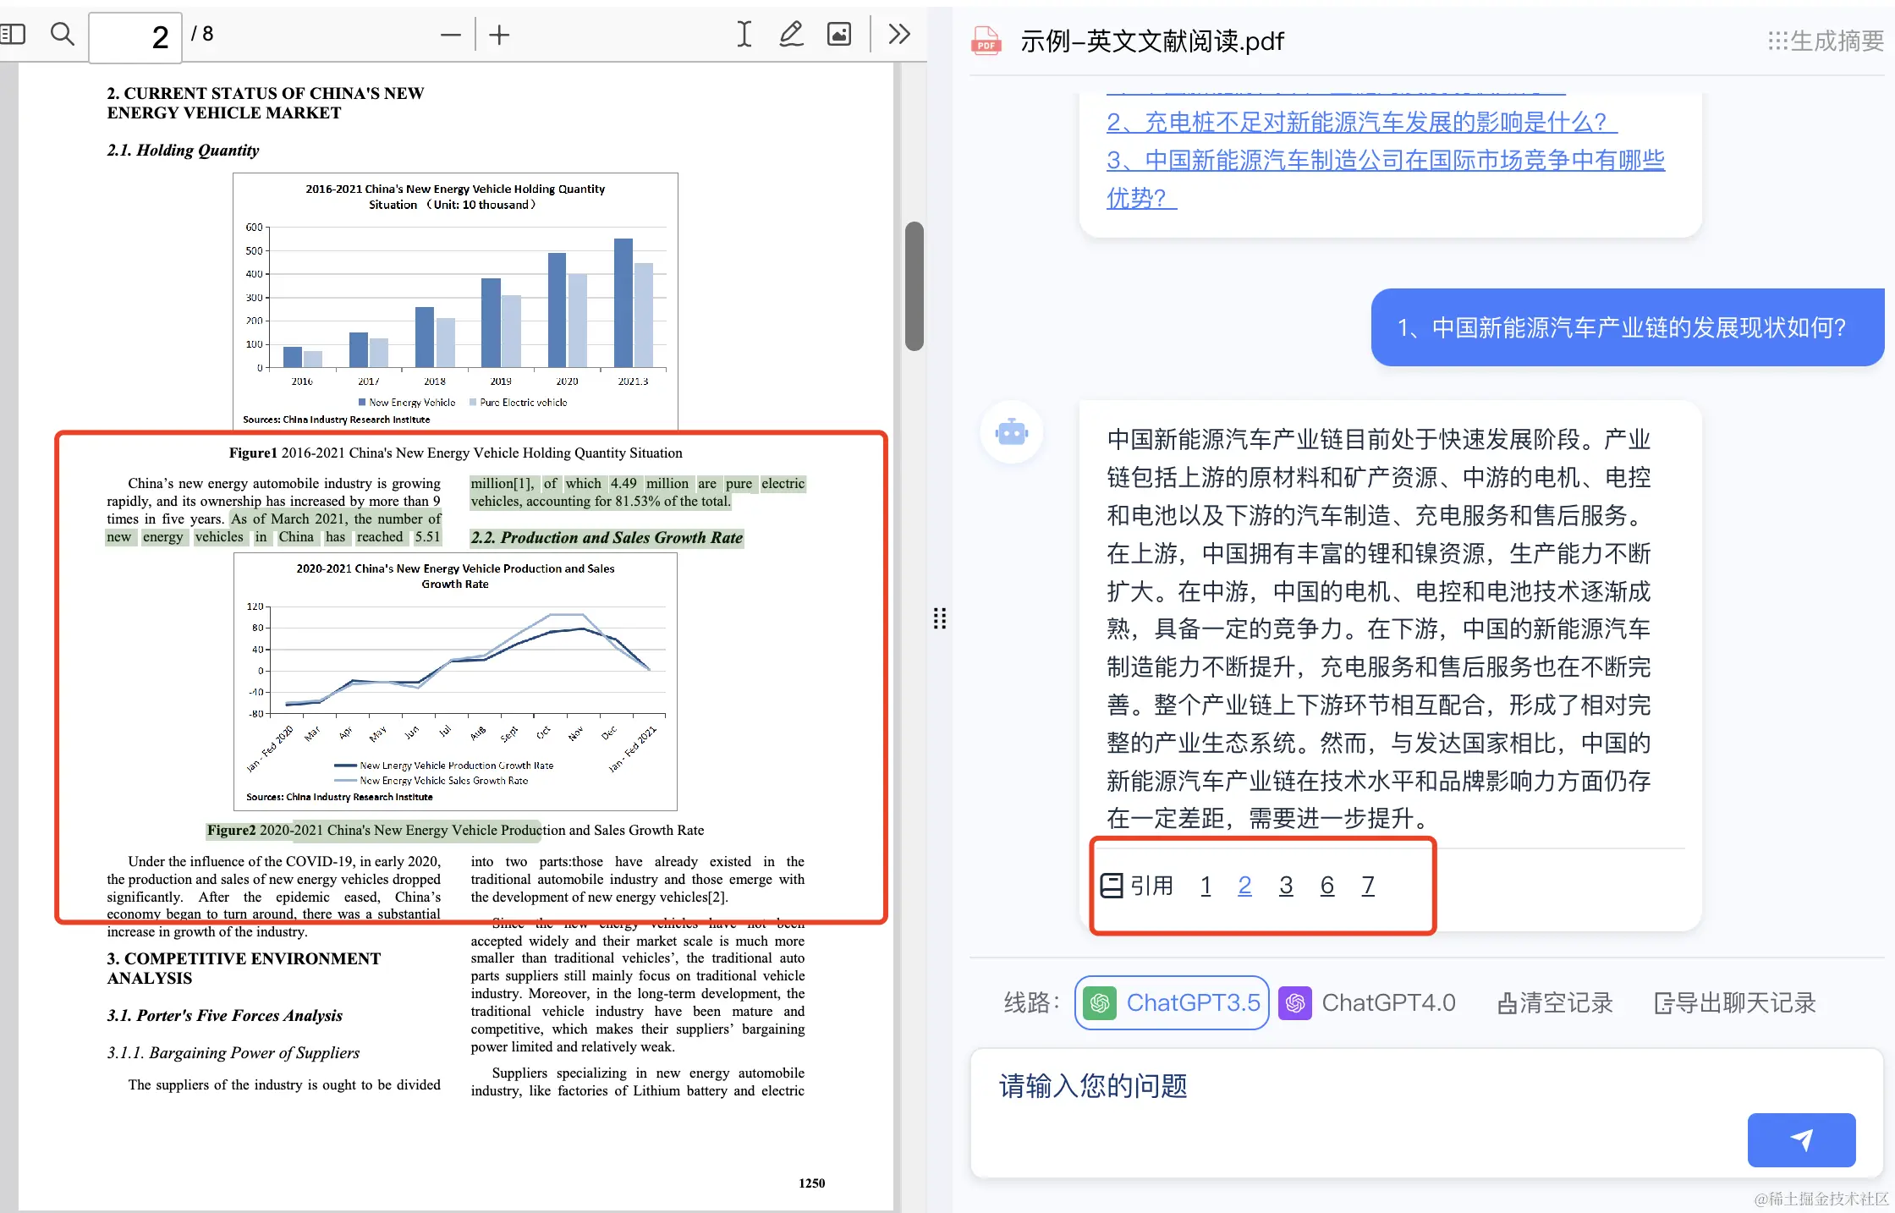
Task: Activate the pencil draw tool
Action: pos(791,34)
